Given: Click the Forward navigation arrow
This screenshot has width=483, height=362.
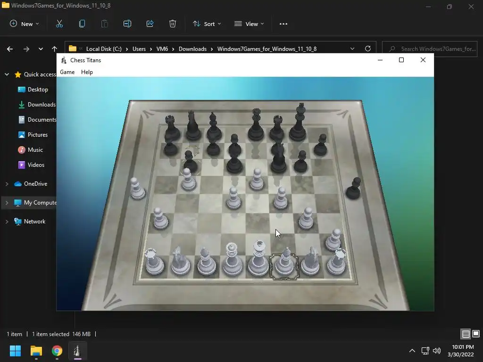Looking at the screenshot, I should pos(26,49).
